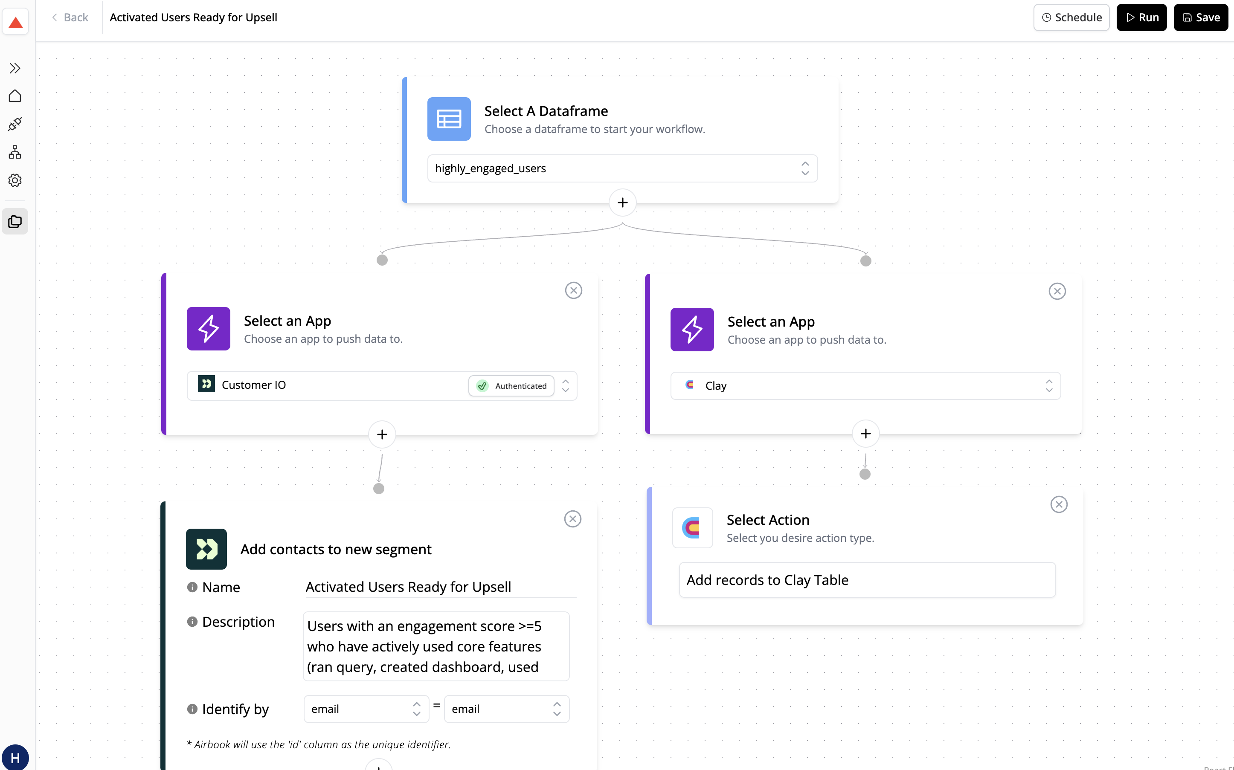This screenshot has height=770, width=1234.
Task: Remove the Customer IO app node
Action: click(573, 290)
